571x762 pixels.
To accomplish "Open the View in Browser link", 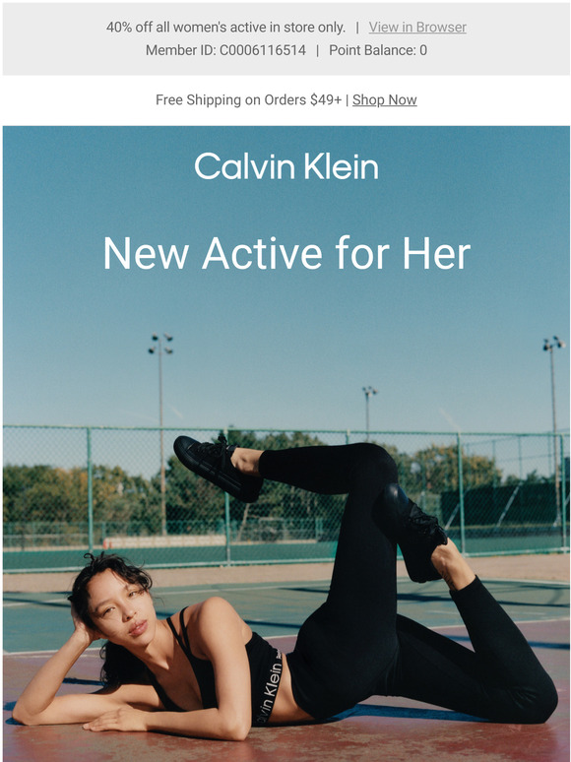I will click(x=417, y=28).
